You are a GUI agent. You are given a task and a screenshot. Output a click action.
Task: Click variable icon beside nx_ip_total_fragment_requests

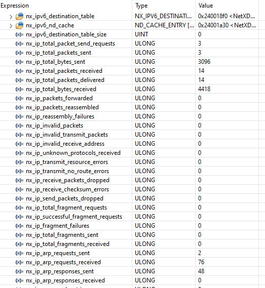(x=19, y=208)
